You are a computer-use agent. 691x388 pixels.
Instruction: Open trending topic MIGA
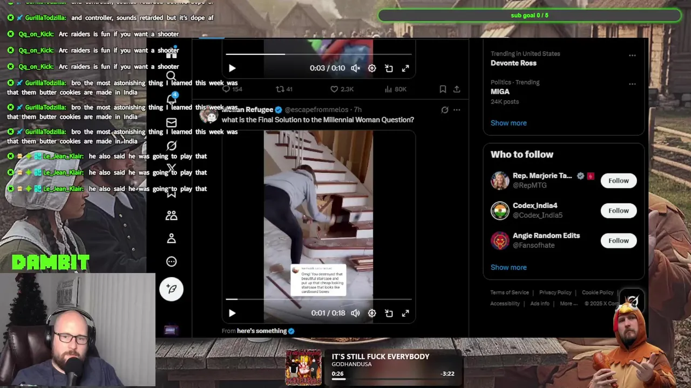500,92
